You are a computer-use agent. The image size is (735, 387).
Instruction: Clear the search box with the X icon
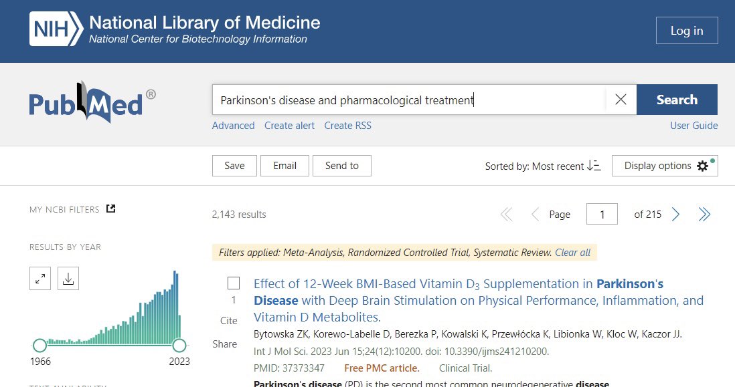620,99
